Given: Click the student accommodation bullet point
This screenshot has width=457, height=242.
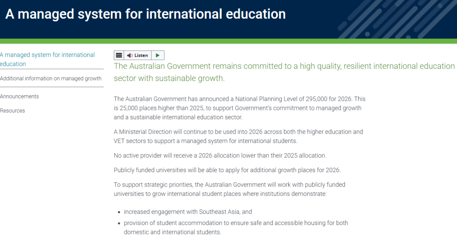Looking at the screenshot, I should click(236, 227).
